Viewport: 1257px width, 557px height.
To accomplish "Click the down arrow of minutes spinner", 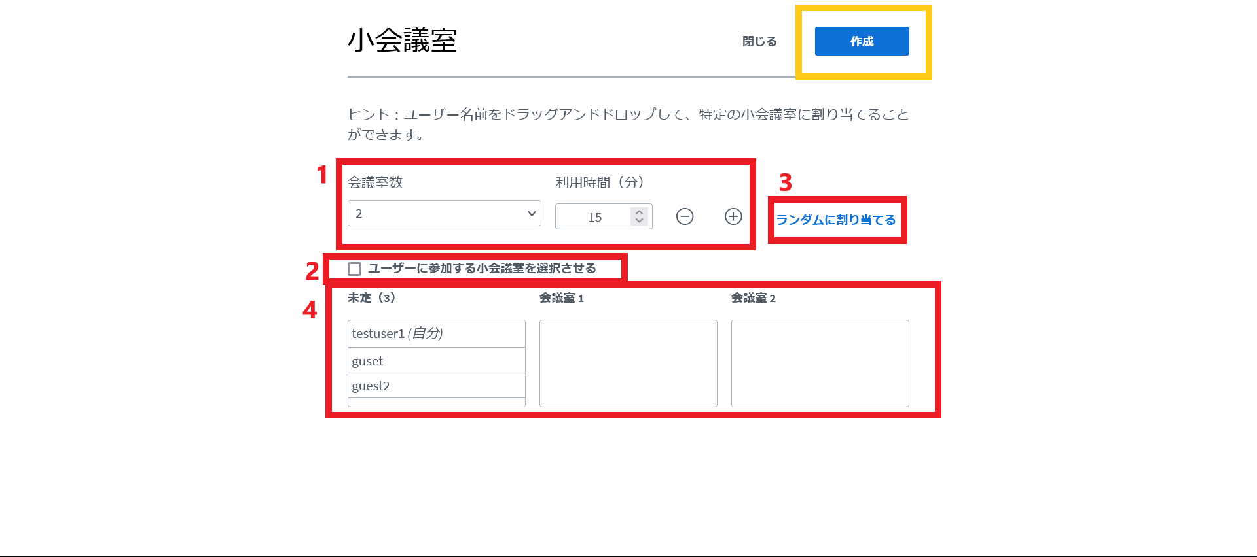I will (x=640, y=221).
